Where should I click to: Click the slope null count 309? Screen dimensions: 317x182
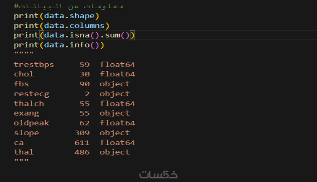coord(82,133)
